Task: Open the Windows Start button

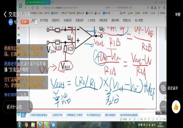Action: point(19,125)
